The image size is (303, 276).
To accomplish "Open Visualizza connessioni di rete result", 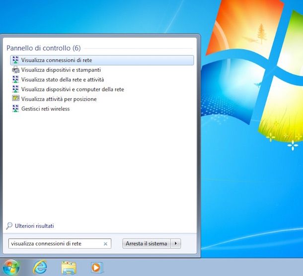I will (102, 60).
